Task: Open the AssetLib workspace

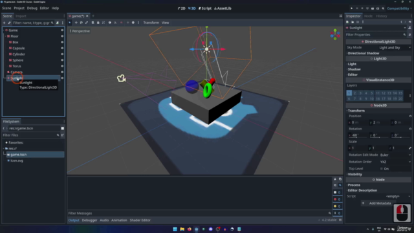Action: click(x=223, y=8)
